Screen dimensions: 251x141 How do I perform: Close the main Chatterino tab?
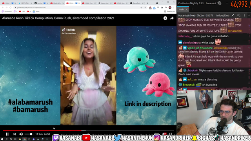[x=187, y=9]
